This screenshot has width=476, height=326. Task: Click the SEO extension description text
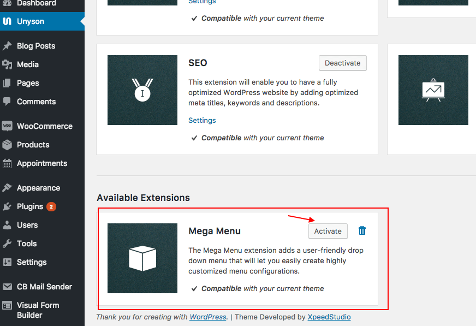click(273, 93)
